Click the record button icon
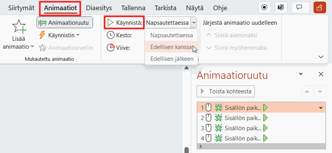332x153 pixels. point(265,7)
